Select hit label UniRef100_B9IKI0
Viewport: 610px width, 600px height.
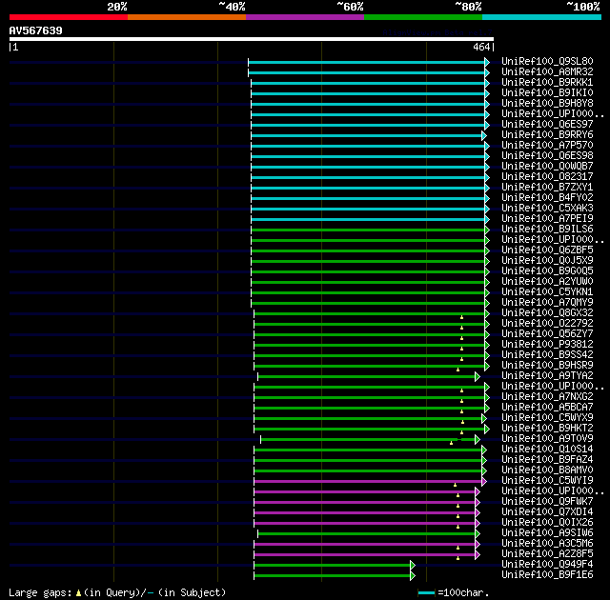pos(547,93)
